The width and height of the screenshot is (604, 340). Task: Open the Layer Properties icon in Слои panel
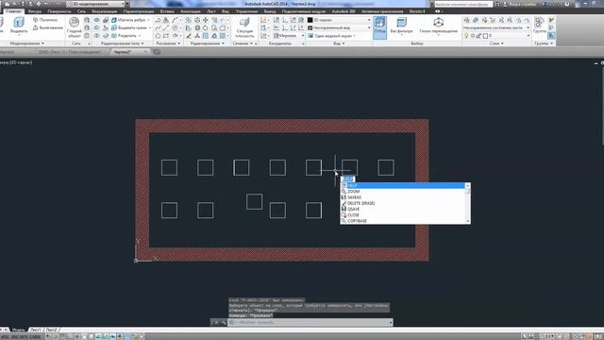tap(466, 20)
